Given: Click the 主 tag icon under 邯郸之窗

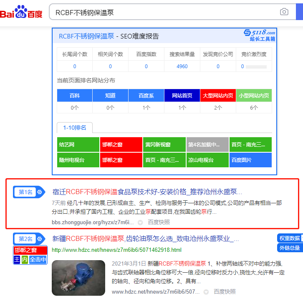Looking at the screenshot, I should click(x=17, y=259).
